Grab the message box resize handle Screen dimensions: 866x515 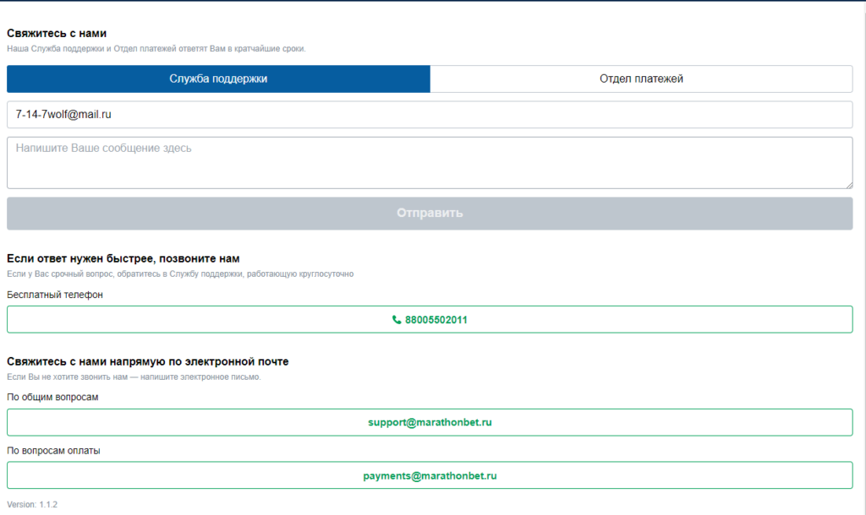(849, 185)
